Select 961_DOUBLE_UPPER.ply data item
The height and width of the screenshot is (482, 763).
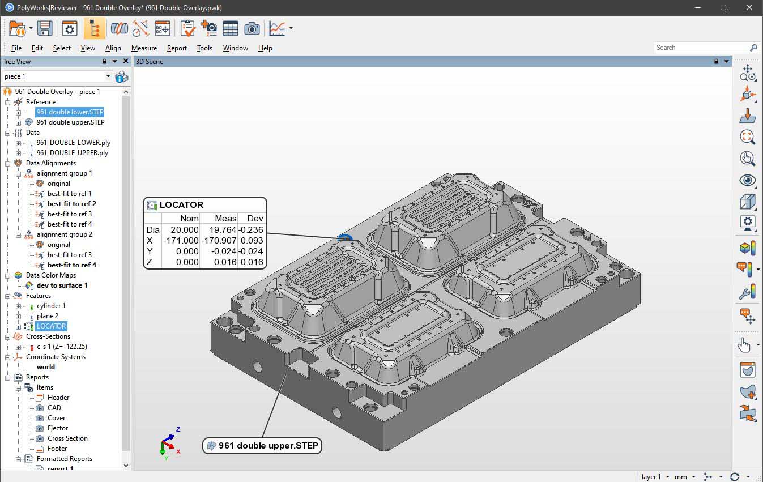[x=73, y=153]
